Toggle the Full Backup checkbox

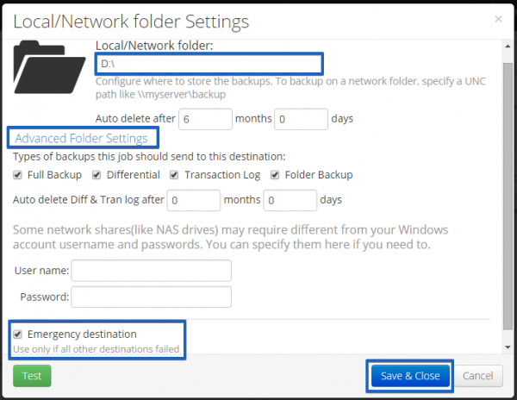tap(17, 175)
